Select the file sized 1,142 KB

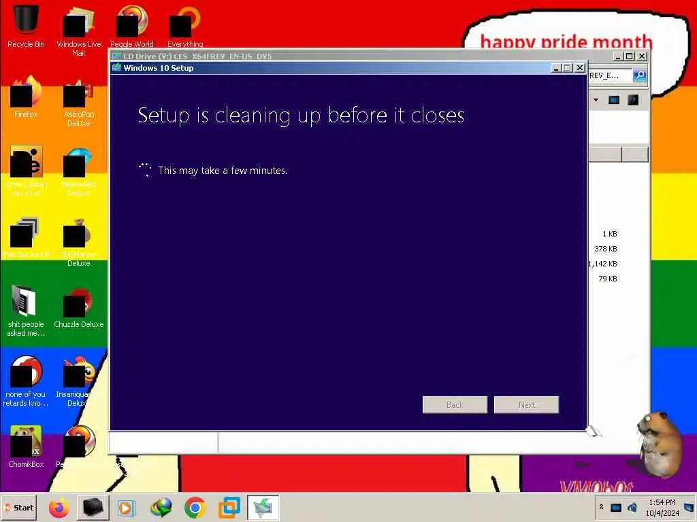point(603,264)
